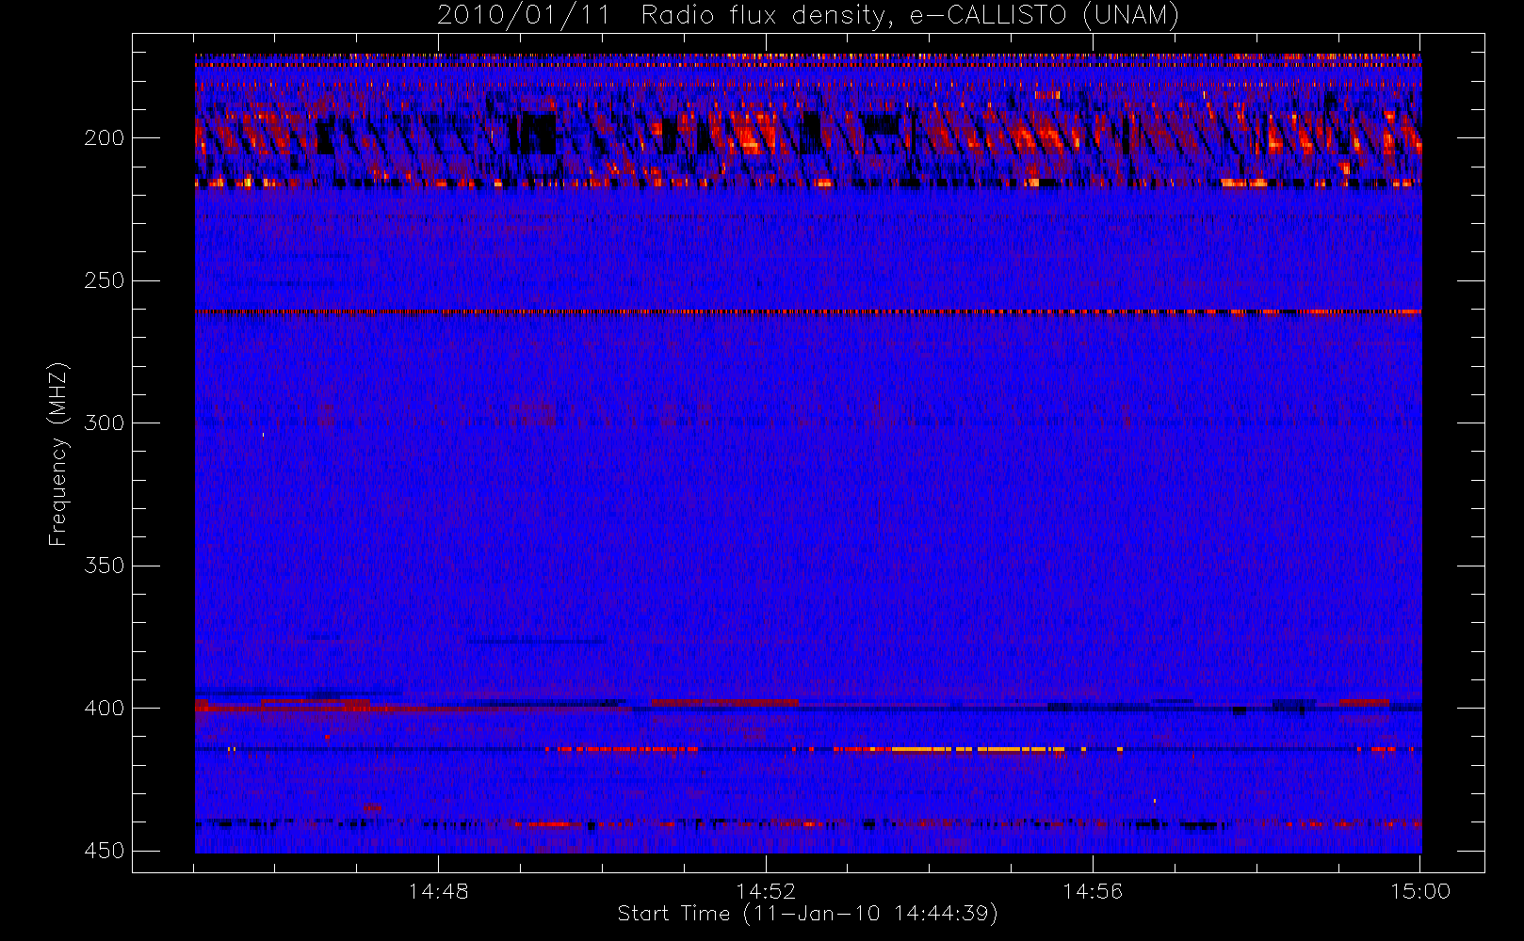Select the 300 MHz frequency tick label

(104, 423)
